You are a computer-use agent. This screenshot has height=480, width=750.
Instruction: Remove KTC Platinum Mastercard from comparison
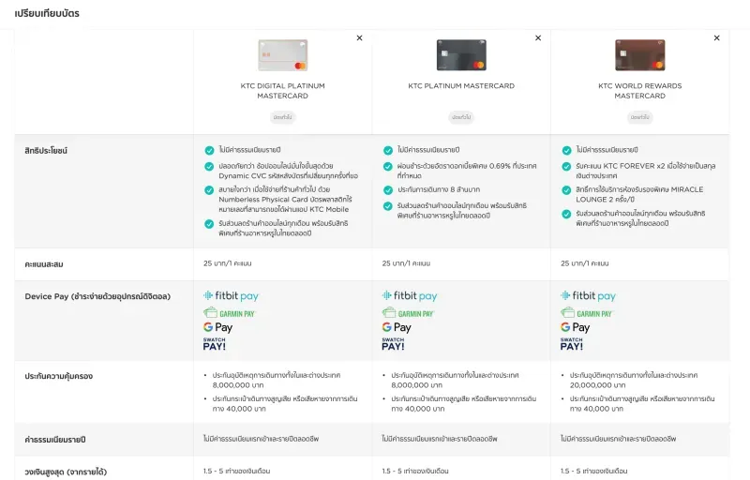click(x=538, y=38)
